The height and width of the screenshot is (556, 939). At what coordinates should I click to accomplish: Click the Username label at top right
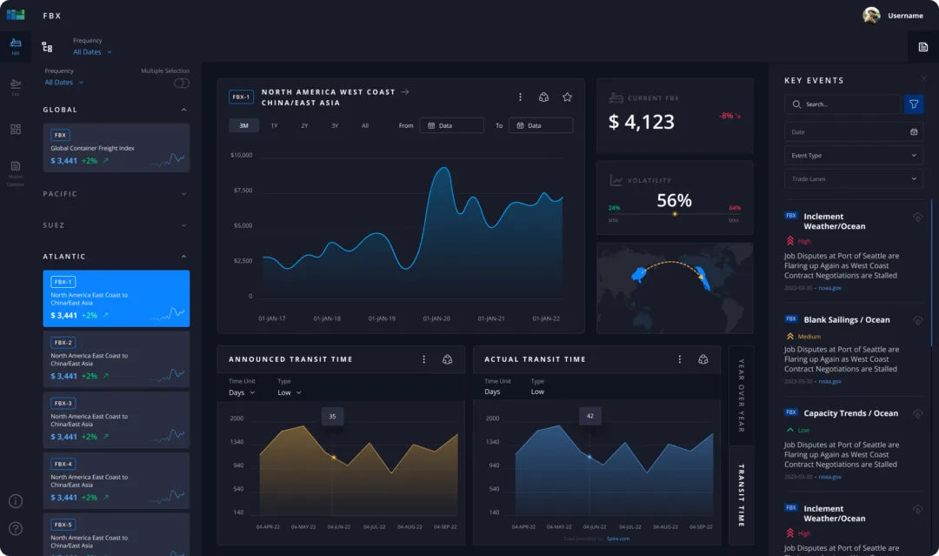(905, 16)
